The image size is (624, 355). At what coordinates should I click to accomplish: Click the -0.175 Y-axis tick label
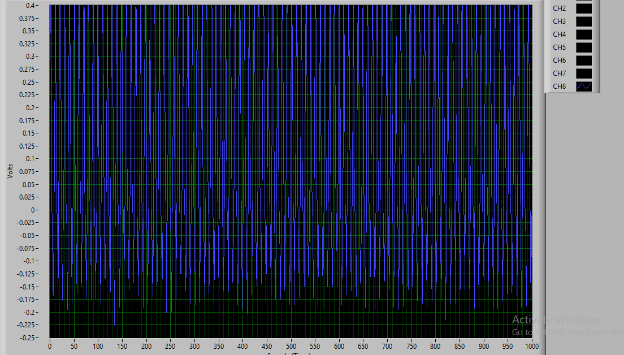[26, 299]
